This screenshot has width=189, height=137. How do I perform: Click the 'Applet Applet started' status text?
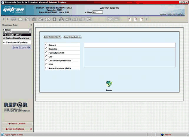pyautogui.click(x=14, y=135)
